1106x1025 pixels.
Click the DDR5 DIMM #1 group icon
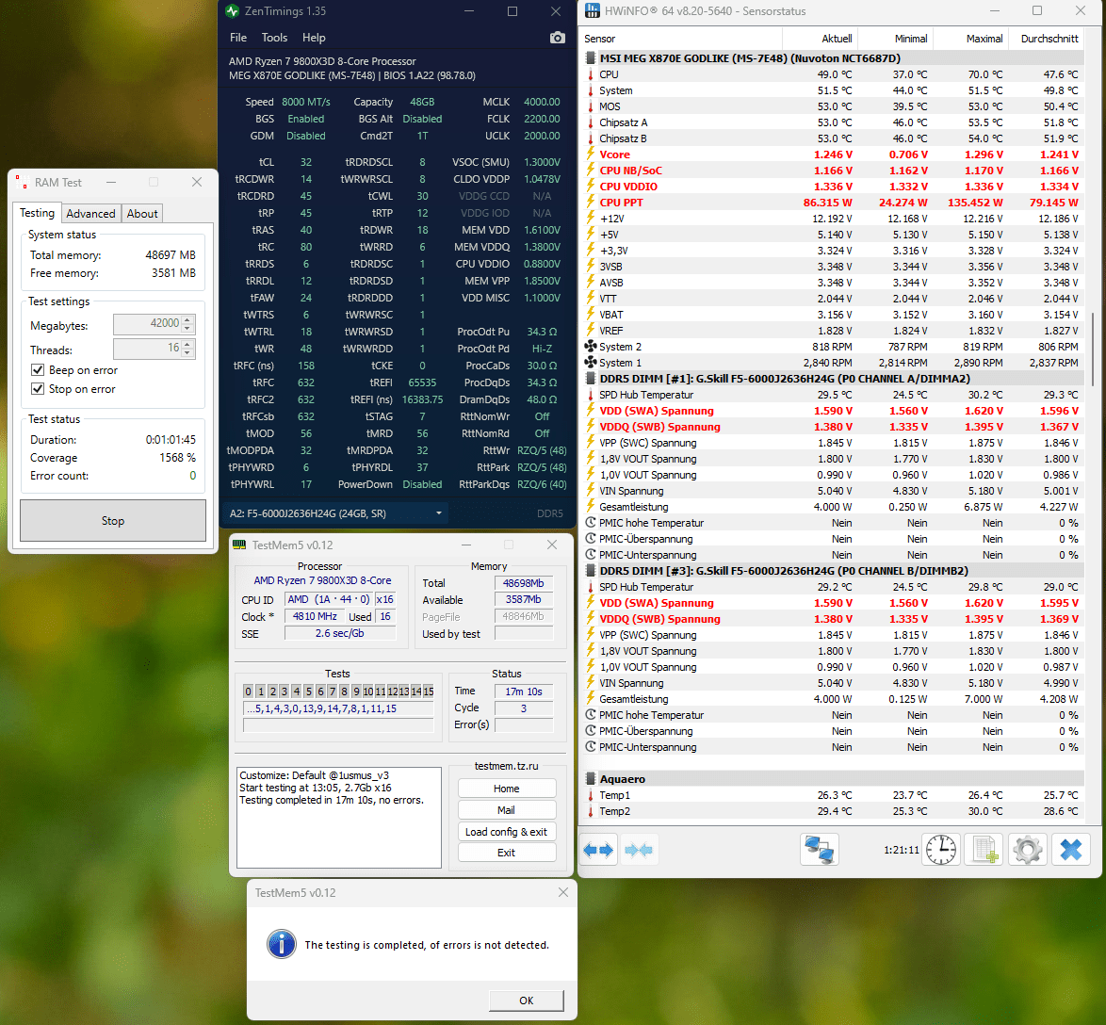[x=591, y=378]
